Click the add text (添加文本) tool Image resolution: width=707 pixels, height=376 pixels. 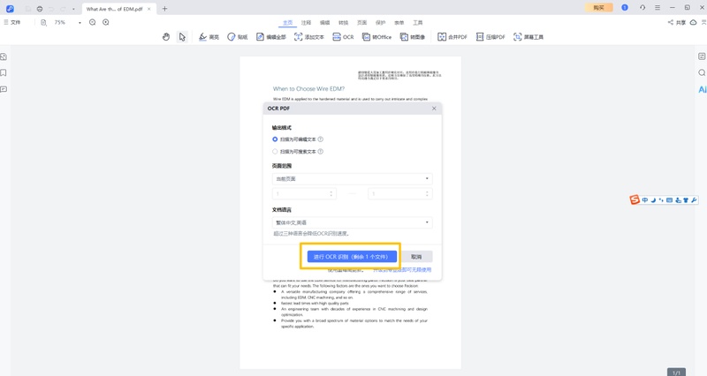tap(309, 37)
